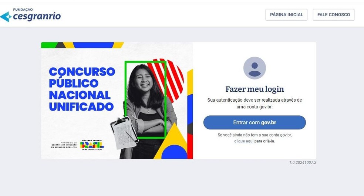Click the blue arrow Cesgranrio emblem
The image size is (364, 196).
pyautogui.click(x=6, y=17)
